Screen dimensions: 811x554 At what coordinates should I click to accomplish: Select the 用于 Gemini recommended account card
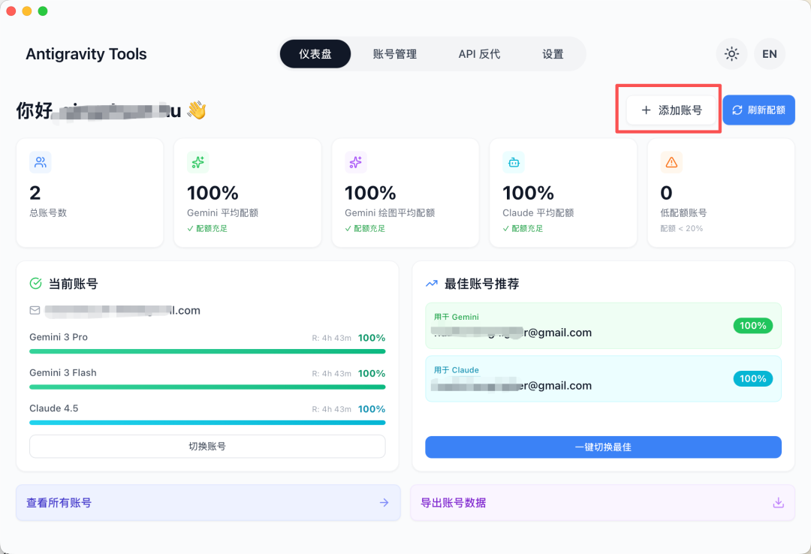click(x=603, y=326)
